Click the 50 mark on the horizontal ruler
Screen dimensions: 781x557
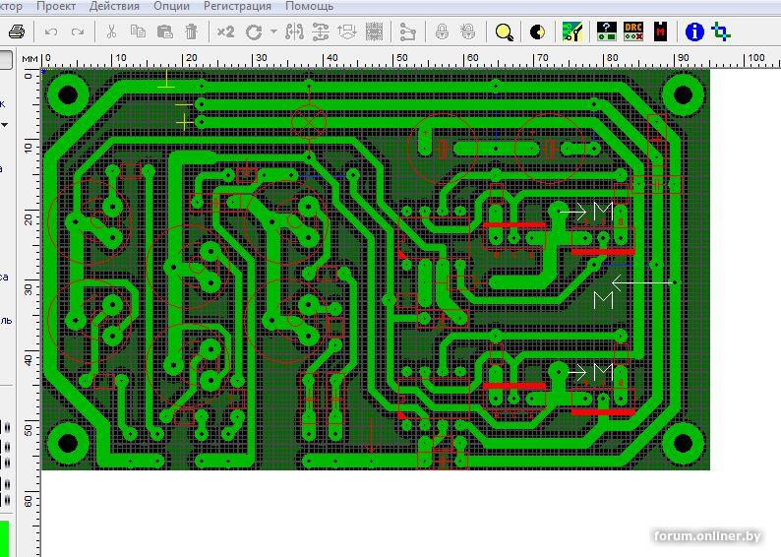(401, 57)
